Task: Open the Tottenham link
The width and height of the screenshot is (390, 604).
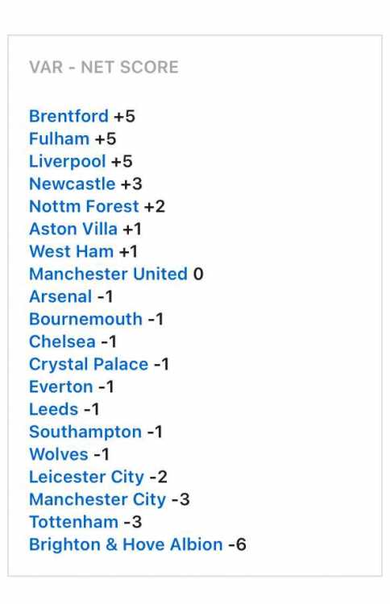Action: pyautogui.click(x=73, y=522)
